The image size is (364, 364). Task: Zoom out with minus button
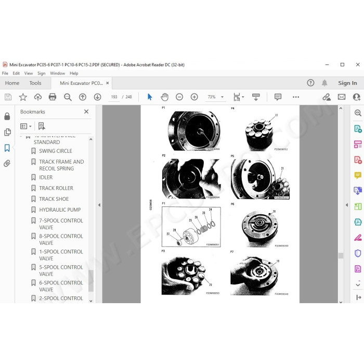tap(179, 97)
